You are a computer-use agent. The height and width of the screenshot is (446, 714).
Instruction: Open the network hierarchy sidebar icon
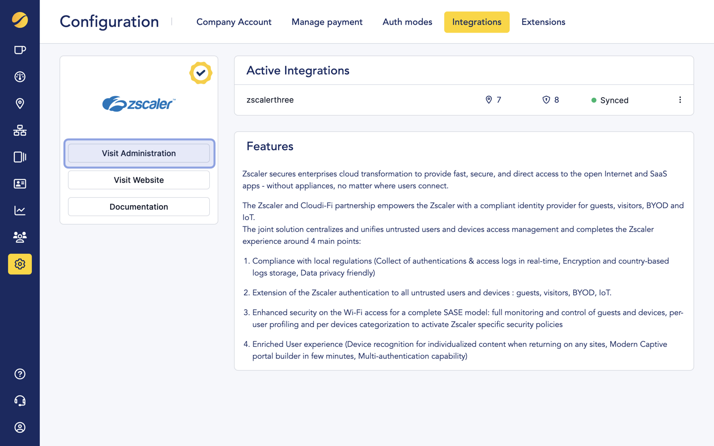click(20, 130)
